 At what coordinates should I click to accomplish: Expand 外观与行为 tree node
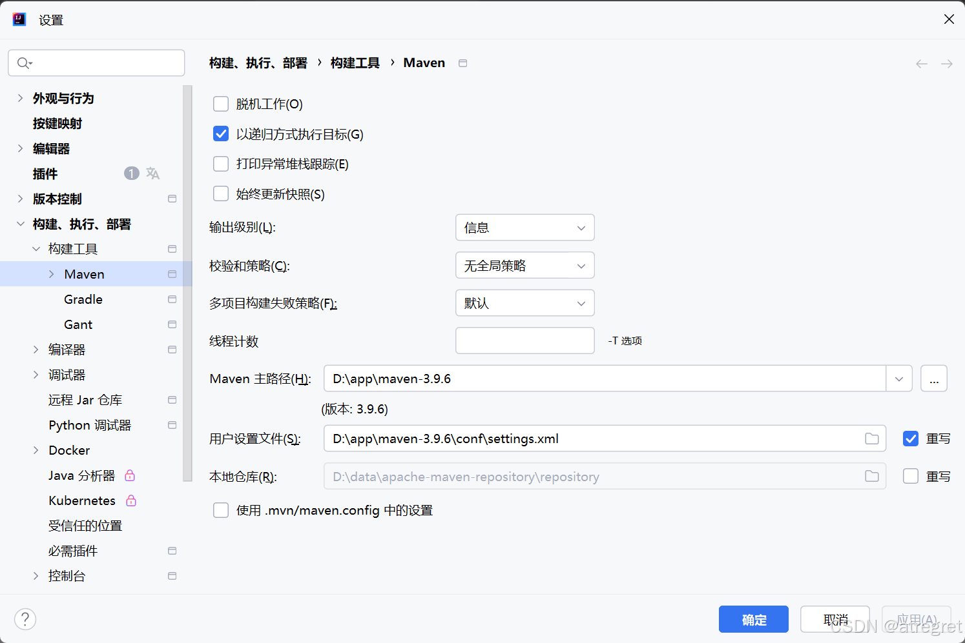20,98
